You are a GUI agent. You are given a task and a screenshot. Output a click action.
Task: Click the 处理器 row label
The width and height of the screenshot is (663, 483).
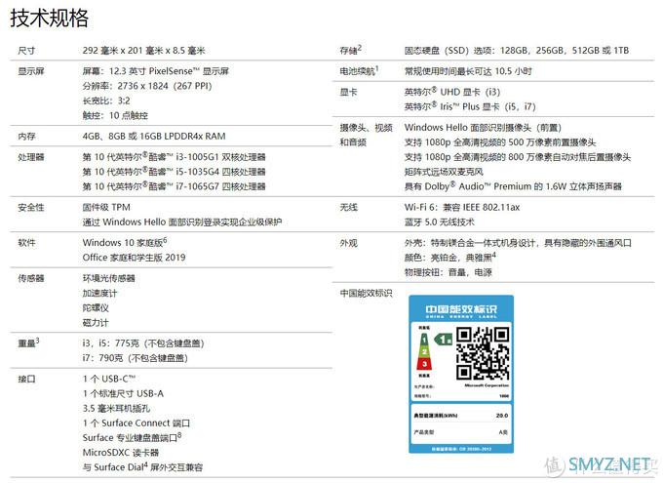tap(30, 156)
